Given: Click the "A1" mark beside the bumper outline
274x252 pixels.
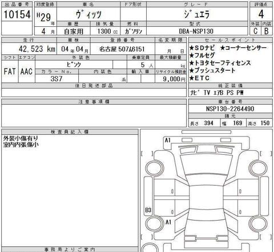Looking at the screenshot, I should point(168,141).
